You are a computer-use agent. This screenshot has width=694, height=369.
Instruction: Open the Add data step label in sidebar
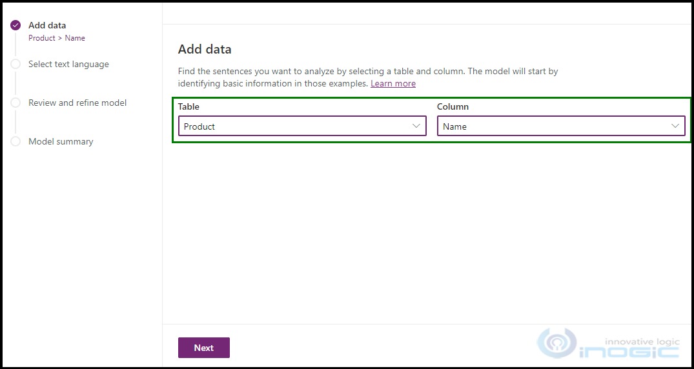pyautogui.click(x=47, y=25)
